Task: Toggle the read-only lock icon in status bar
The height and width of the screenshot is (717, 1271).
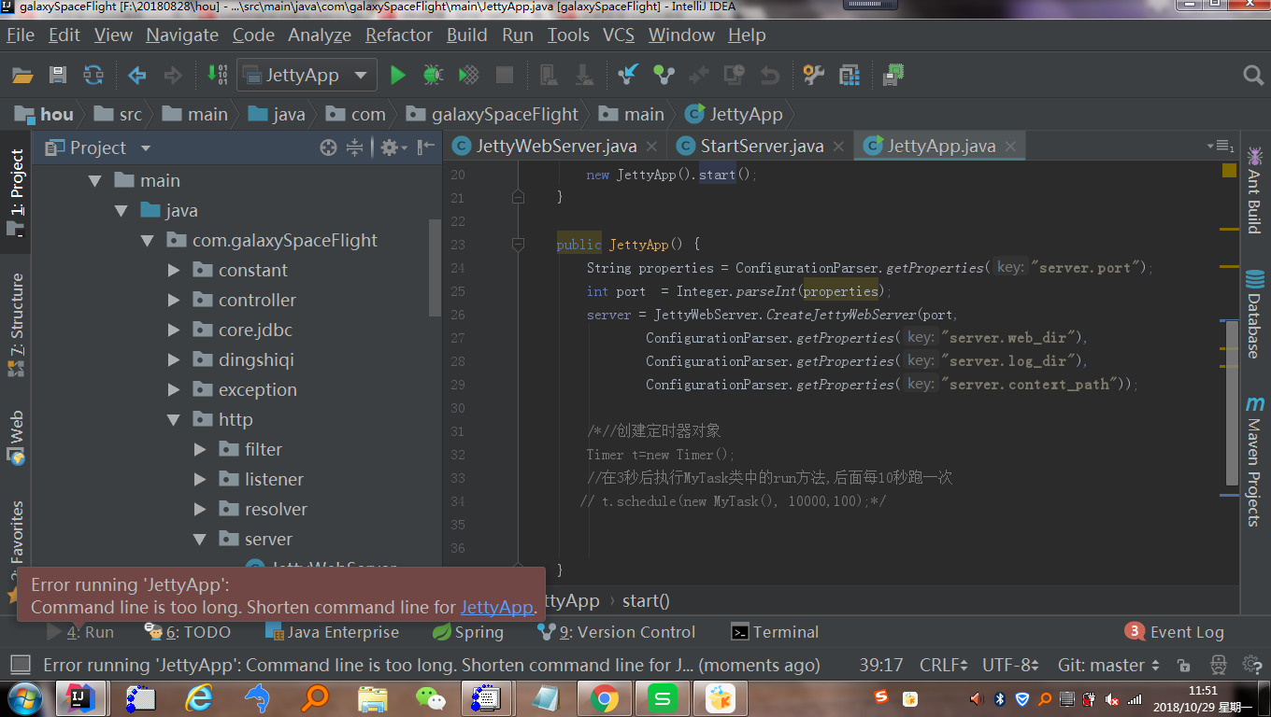Action: (x=1183, y=665)
